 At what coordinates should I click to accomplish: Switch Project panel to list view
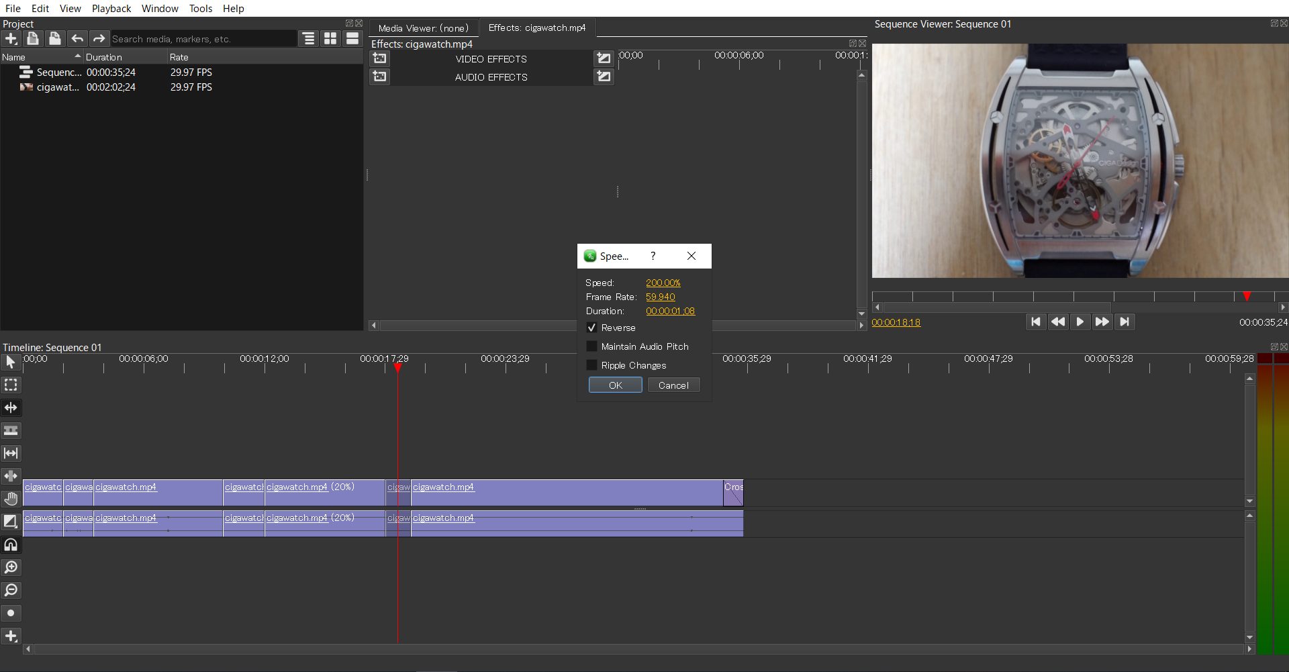click(x=352, y=39)
